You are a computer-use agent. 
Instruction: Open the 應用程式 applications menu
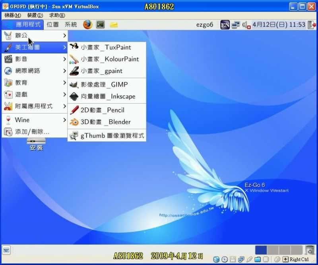coord(23,25)
